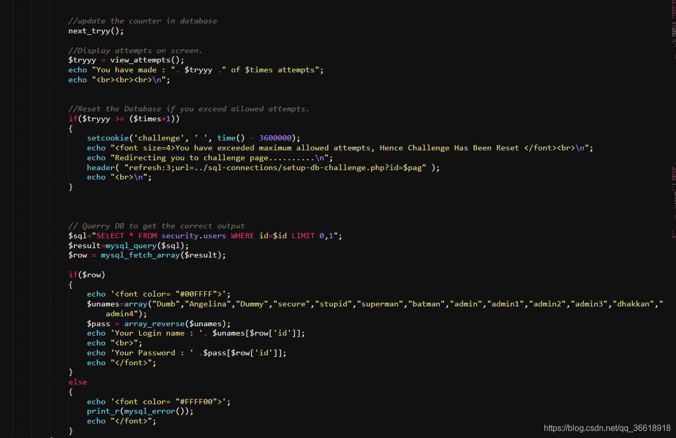Click the comment '//update the counter in database'
Screen dimensions: 676x438
tap(143, 21)
